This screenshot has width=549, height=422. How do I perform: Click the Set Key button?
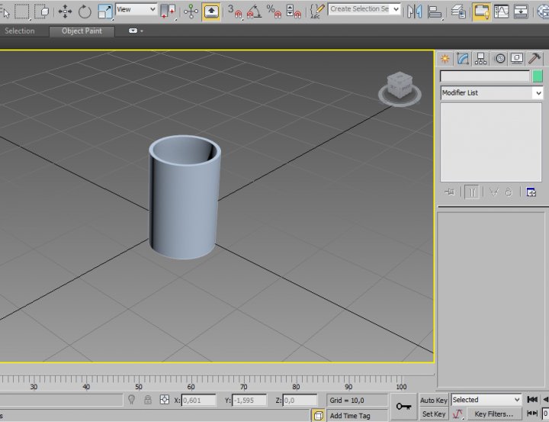[x=433, y=414]
